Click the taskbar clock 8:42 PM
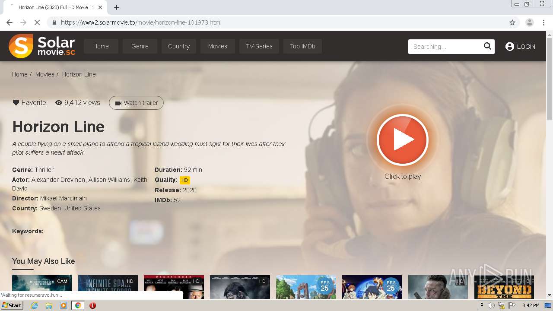The image size is (553, 311). tap(531, 305)
